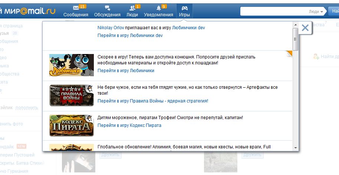Click the Найти search button
Screen dimensions: 339x175
(333, 11)
